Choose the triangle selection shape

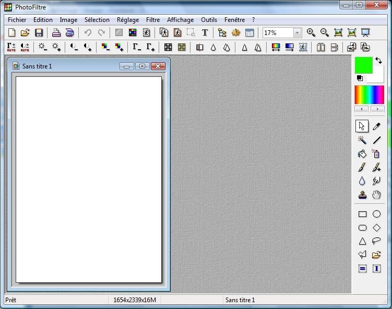pyautogui.click(x=362, y=241)
